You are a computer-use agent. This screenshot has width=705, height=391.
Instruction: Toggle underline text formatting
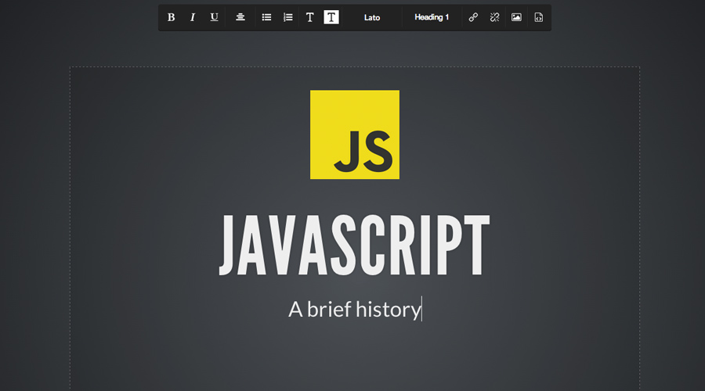tap(214, 17)
